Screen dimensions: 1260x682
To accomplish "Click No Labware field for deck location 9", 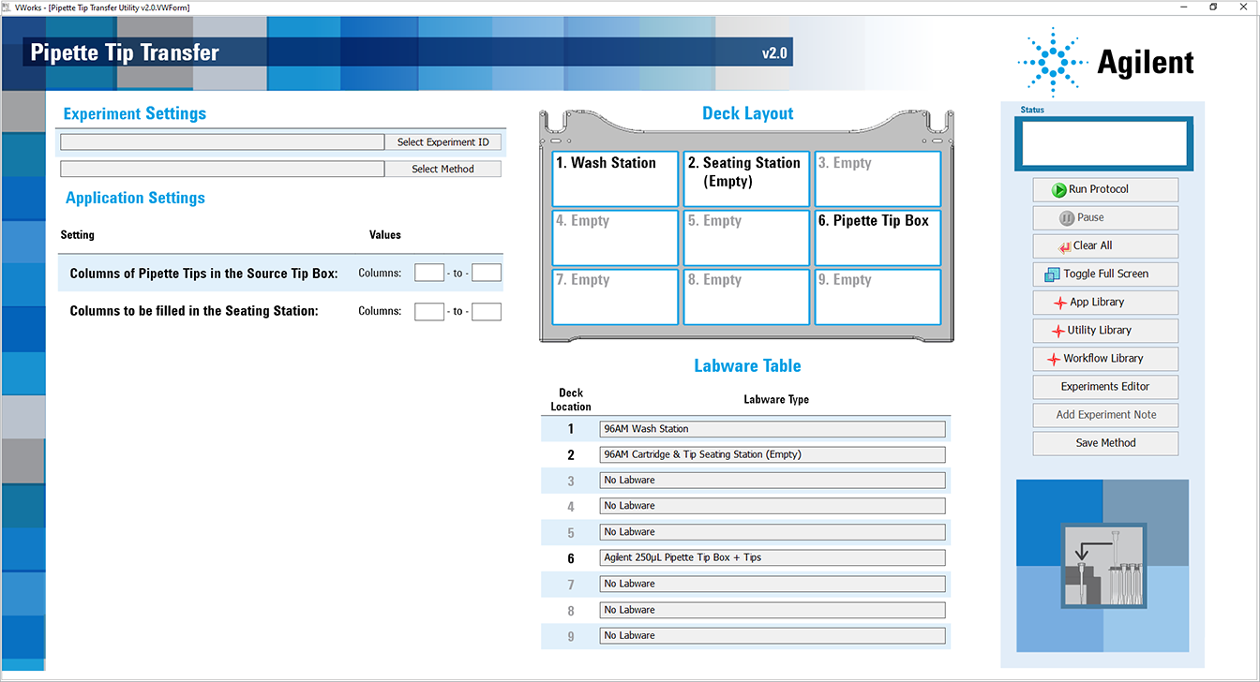I will [x=772, y=635].
